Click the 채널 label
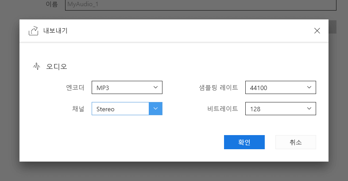Image resolution: width=348 pixels, height=181 pixels. pyautogui.click(x=78, y=109)
